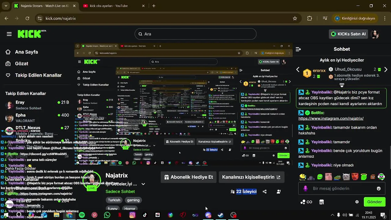Open Chrome media controls icon

click(325, 18)
